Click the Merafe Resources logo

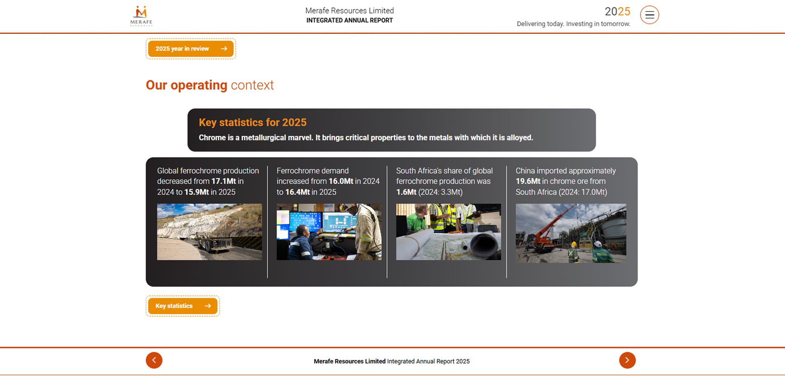[141, 16]
